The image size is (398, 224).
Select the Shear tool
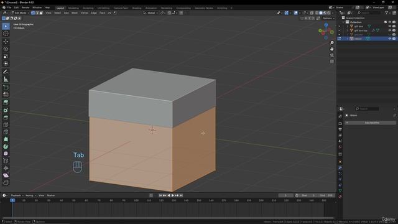[6, 175]
